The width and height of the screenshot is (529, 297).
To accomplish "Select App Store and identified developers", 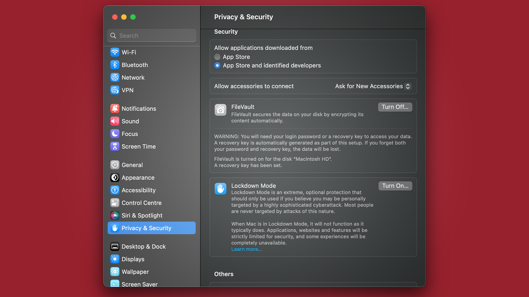I will [217, 65].
